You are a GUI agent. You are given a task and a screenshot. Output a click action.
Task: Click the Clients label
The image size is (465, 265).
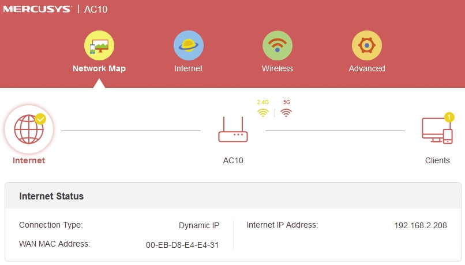point(437,160)
